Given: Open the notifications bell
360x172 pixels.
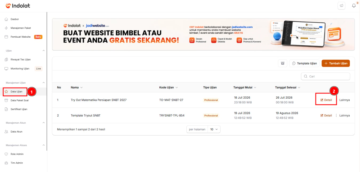Looking at the screenshot, I should (354, 6).
